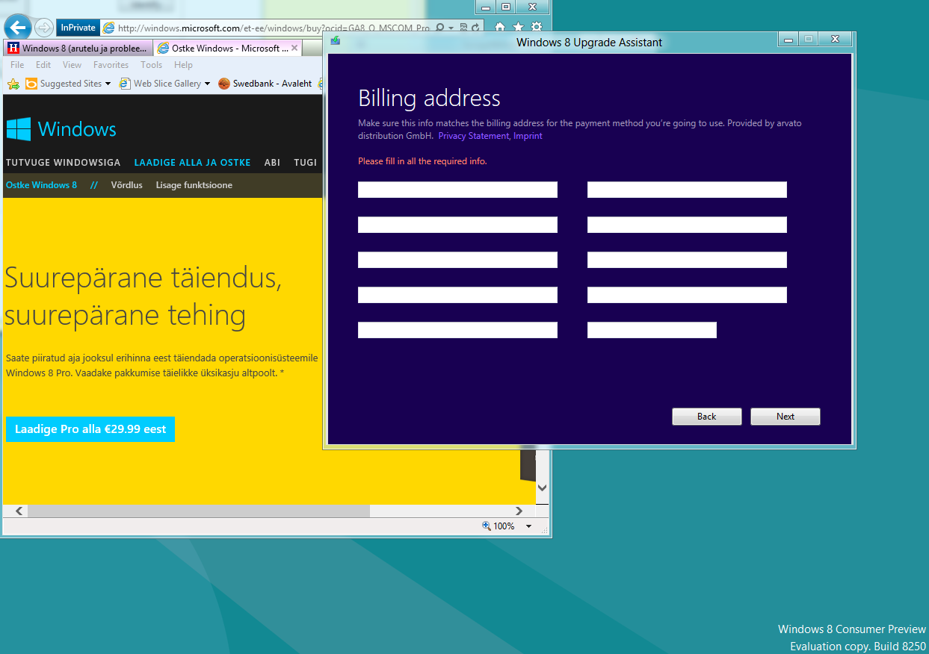Viewport: 929px width, 654px height.
Task: Refresh the page with the reload icon
Action: coord(475,28)
